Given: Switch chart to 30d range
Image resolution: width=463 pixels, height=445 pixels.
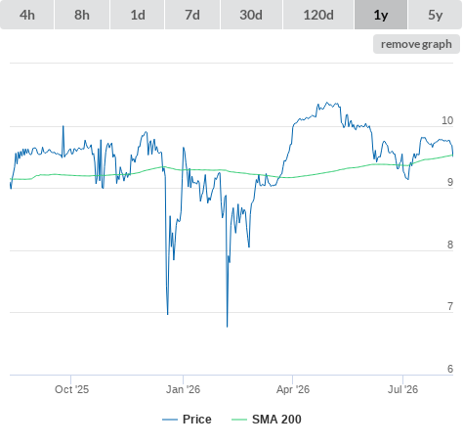Looking at the screenshot, I should click(251, 15).
